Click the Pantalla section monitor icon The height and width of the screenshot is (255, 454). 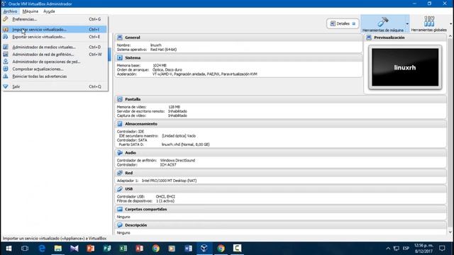120,99
